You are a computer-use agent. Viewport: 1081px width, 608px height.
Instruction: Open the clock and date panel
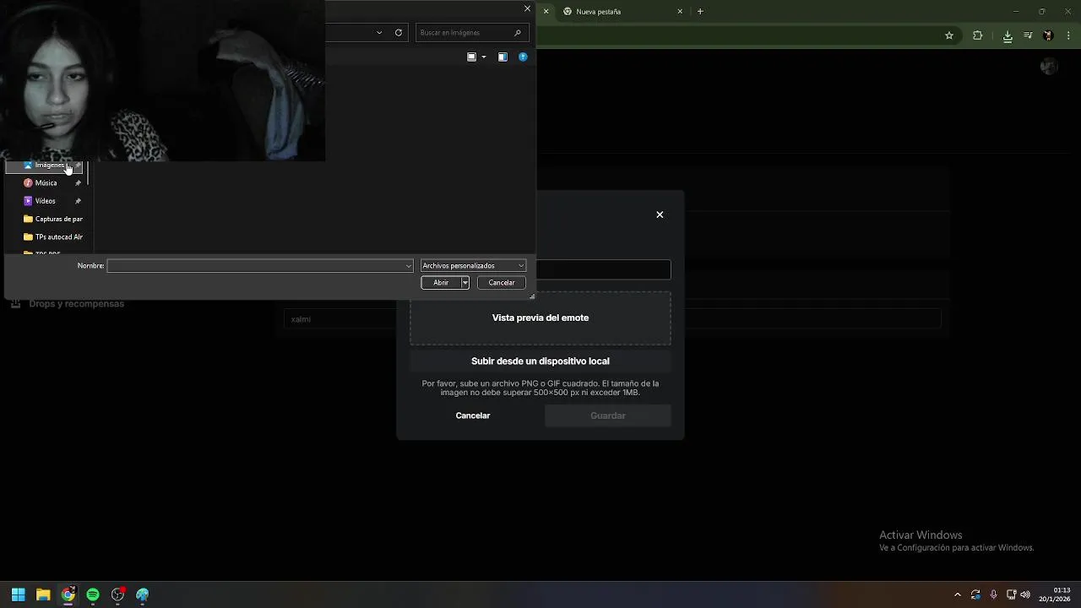coord(1055,594)
